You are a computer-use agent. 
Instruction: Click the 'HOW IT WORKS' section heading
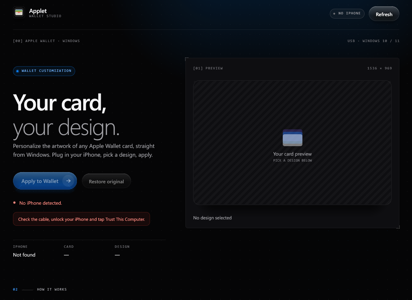52,289
